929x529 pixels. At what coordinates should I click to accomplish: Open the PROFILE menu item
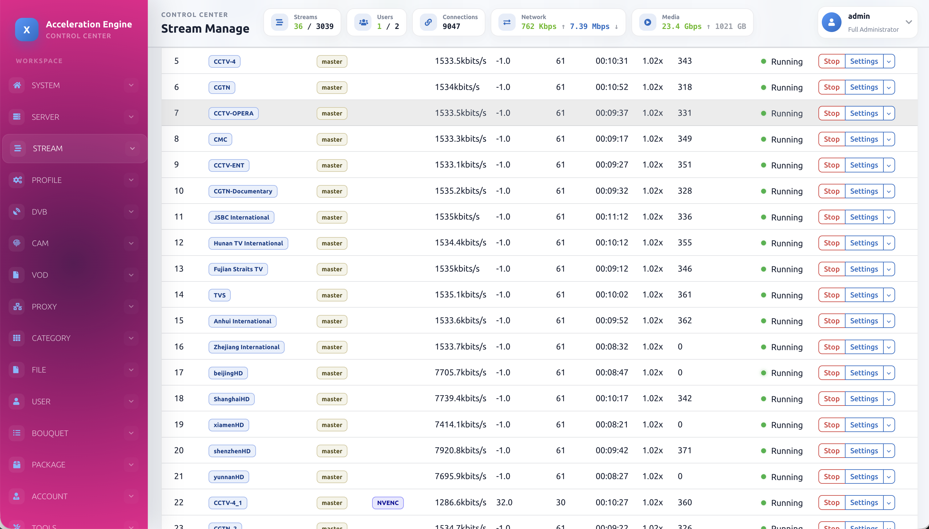[75, 180]
